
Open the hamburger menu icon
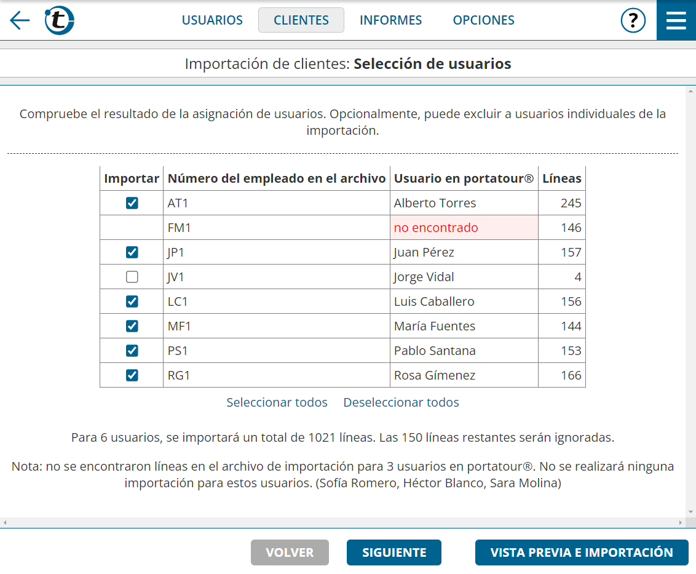pyautogui.click(x=676, y=20)
